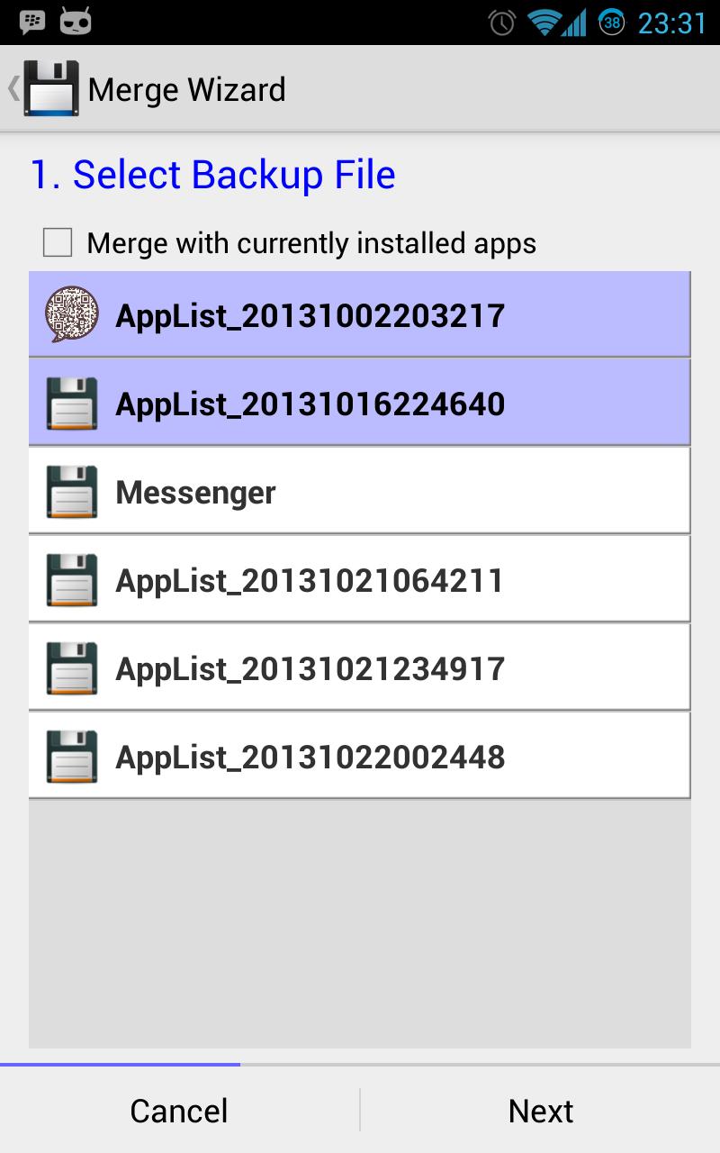Viewport: 720px width, 1153px height.
Task: Tap the Merge Wizard title text
Action: (187, 89)
